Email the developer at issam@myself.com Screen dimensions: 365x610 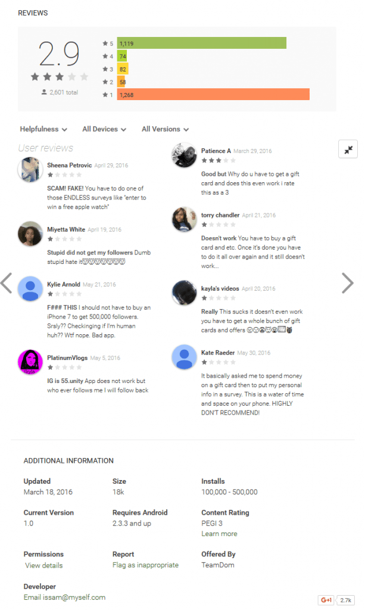click(x=64, y=597)
